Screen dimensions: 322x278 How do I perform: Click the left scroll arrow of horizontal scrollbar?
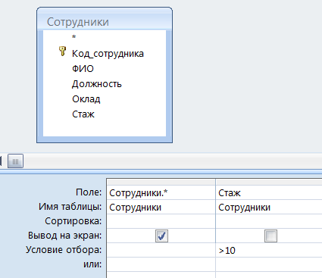[x=1, y=161]
